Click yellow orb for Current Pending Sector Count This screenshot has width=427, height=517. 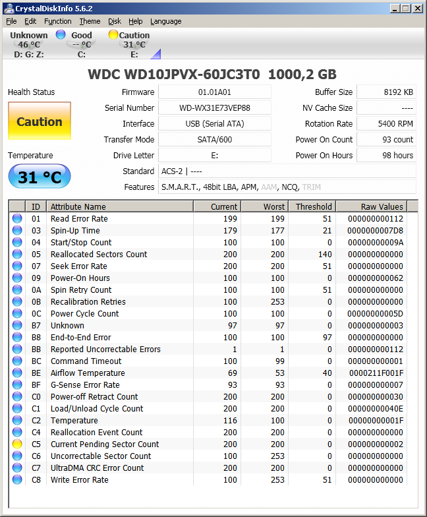pos(17,444)
